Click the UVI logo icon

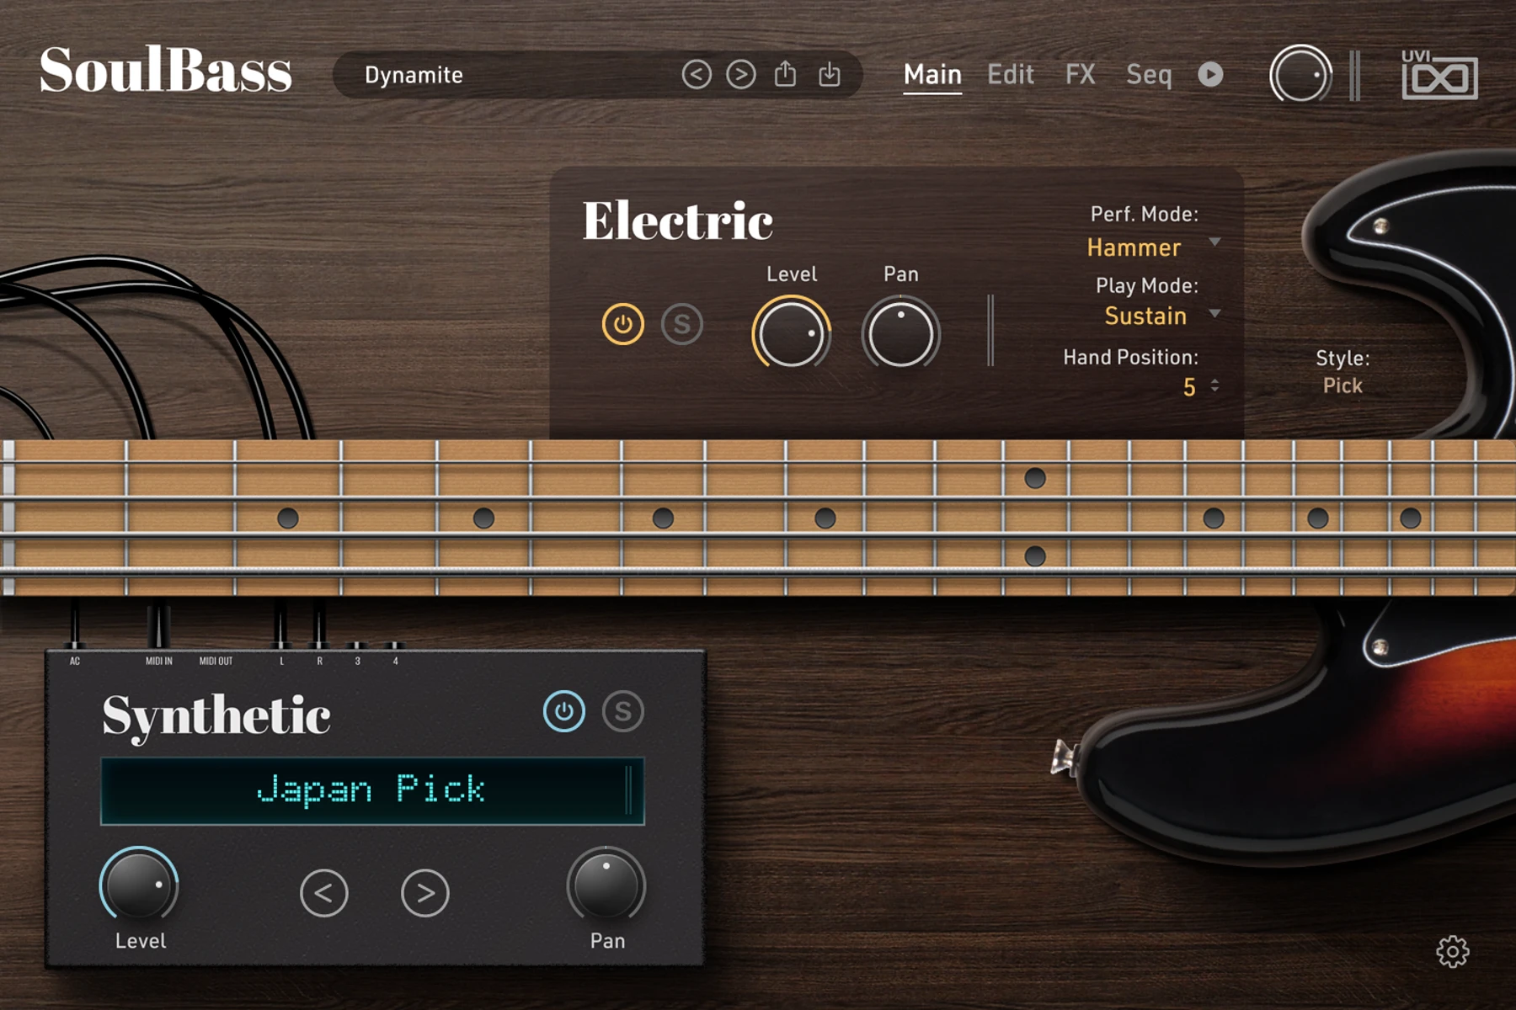point(1439,74)
